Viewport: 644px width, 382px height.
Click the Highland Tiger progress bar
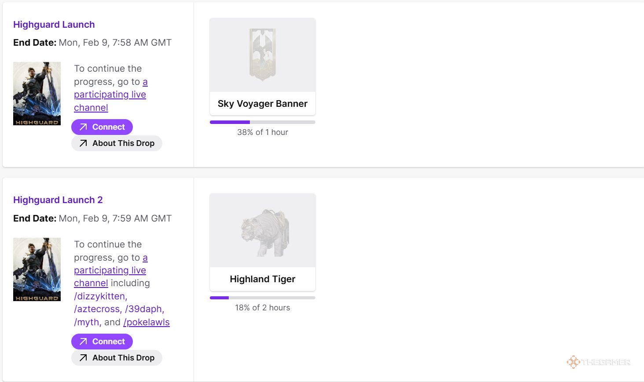point(263,298)
